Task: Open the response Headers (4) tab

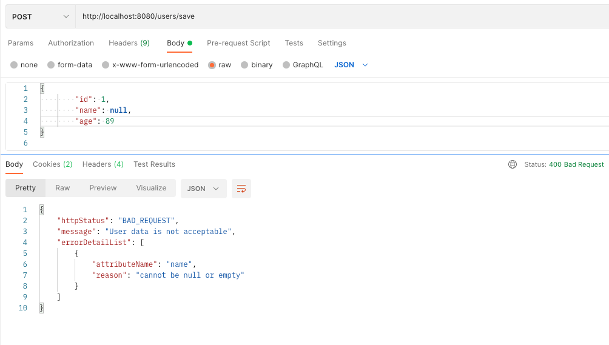Action: point(103,164)
